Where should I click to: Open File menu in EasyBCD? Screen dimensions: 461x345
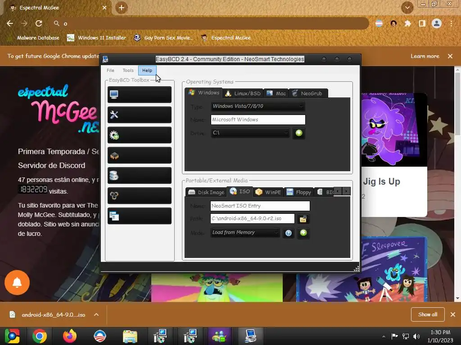pos(111,71)
